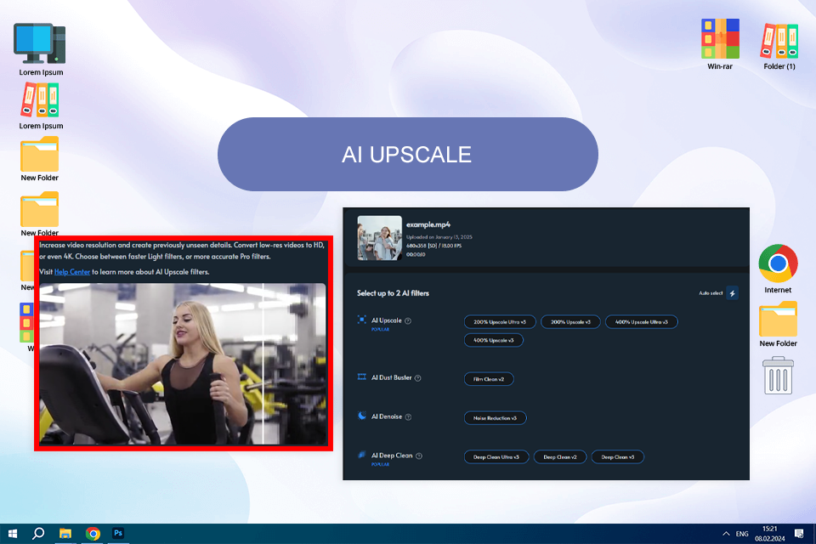
Task: Enable the 400% Upscale v3 filter
Action: pyautogui.click(x=493, y=340)
